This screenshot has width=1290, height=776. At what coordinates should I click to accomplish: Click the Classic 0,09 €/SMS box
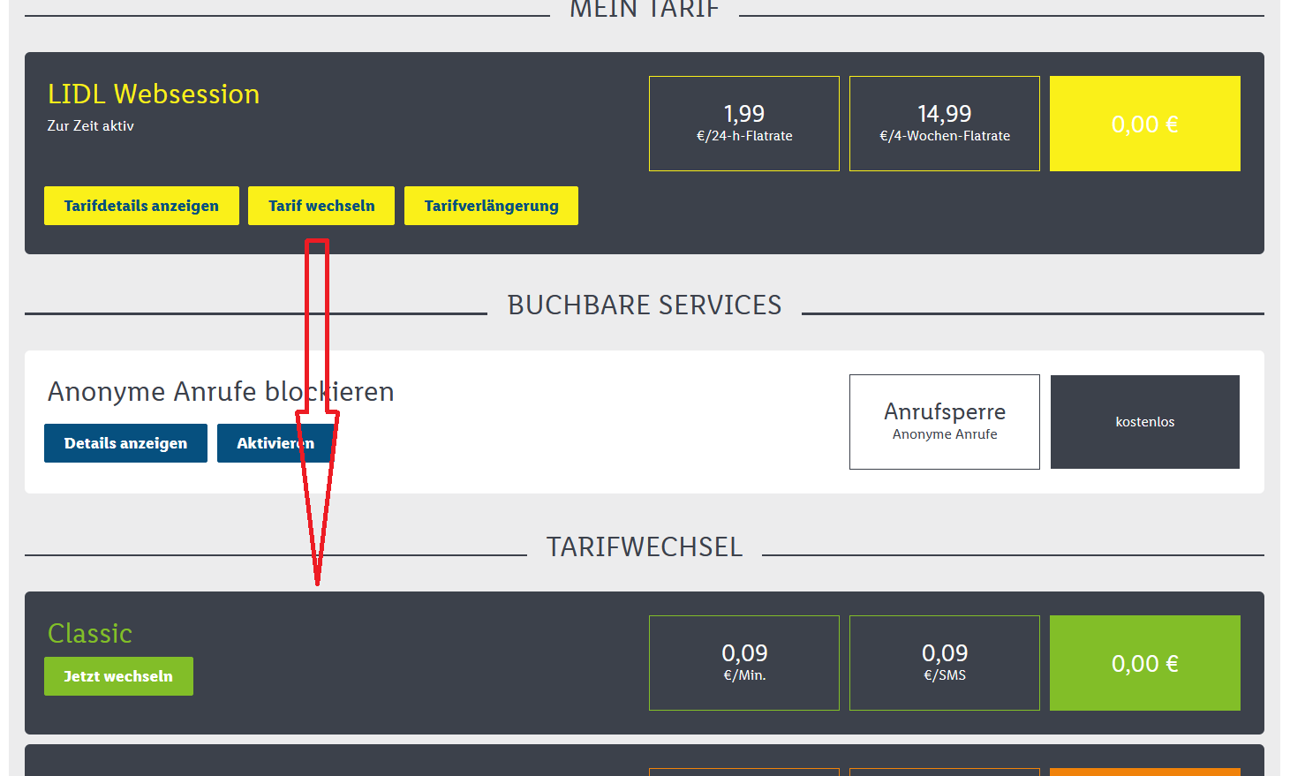click(x=945, y=663)
